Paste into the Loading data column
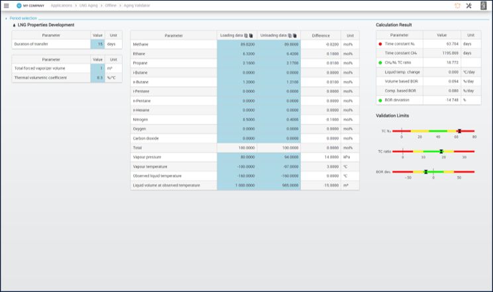This screenshot has height=292, width=493. [251, 36]
